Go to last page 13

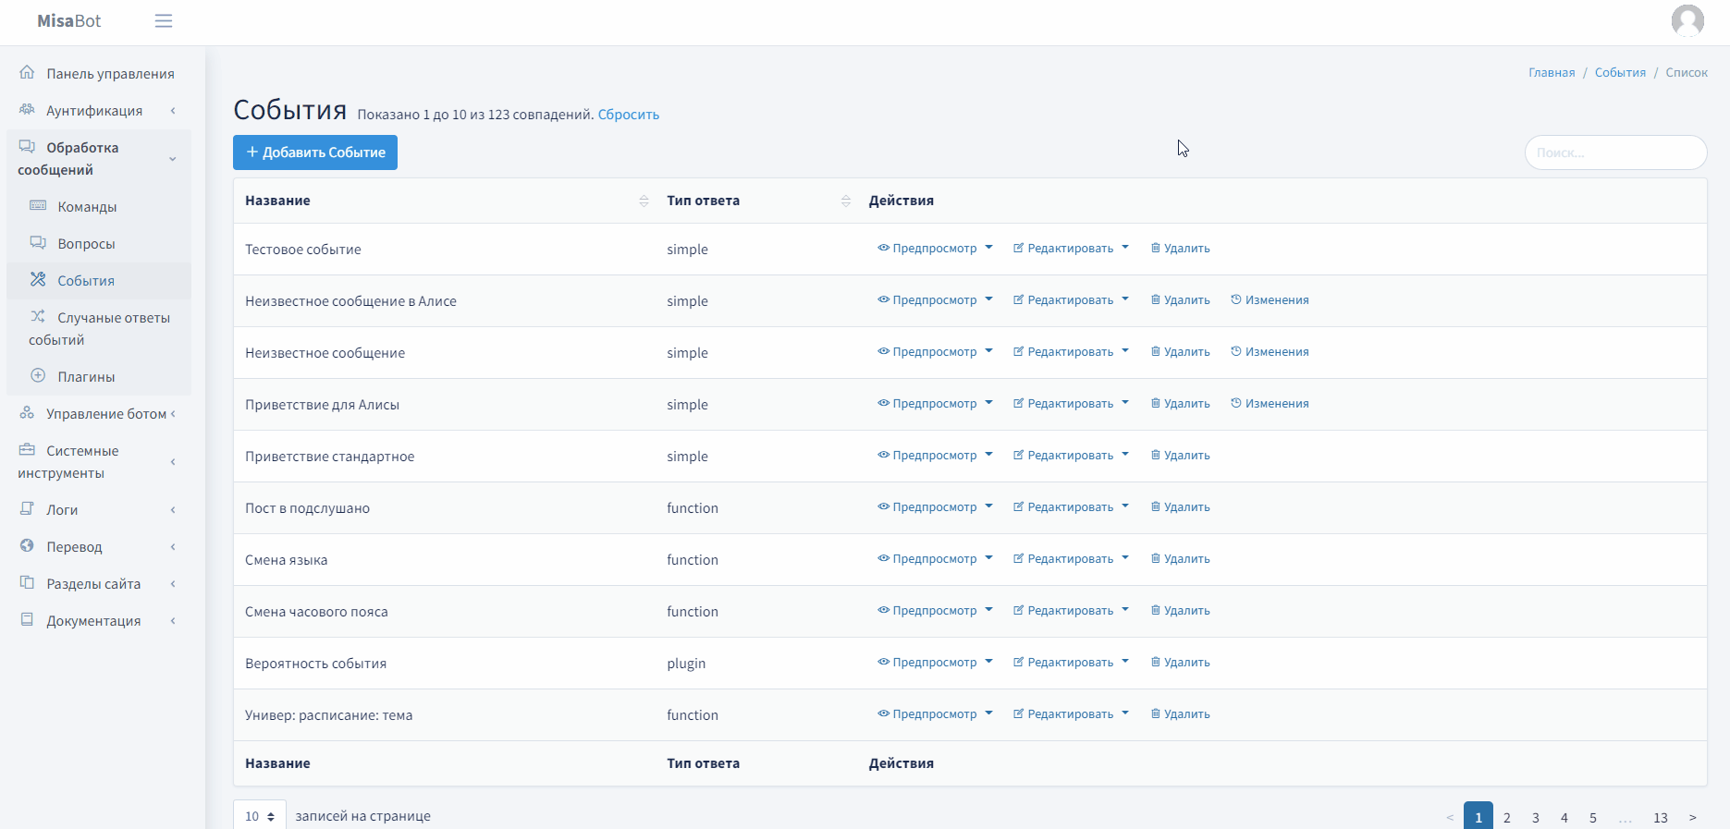[1661, 817]
